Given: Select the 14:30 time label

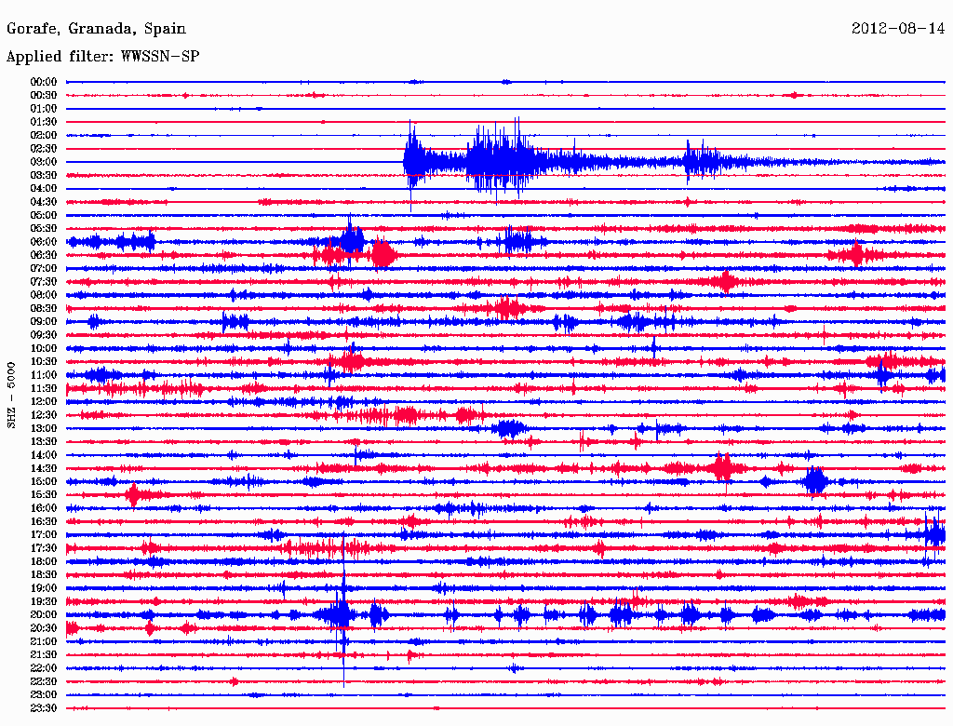Looking at the screenshot, I should coord(43,468).
